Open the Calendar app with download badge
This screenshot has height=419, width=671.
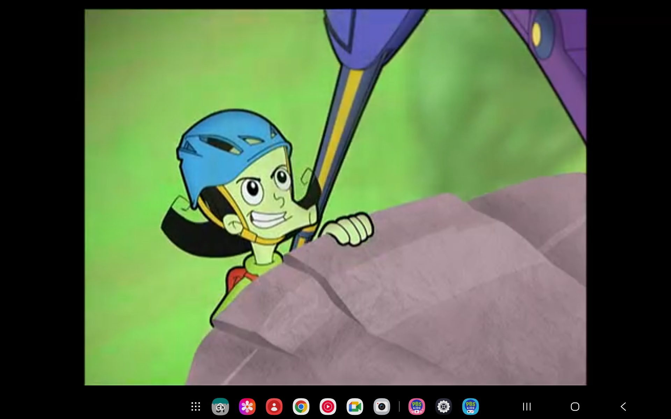coord(220,406)
